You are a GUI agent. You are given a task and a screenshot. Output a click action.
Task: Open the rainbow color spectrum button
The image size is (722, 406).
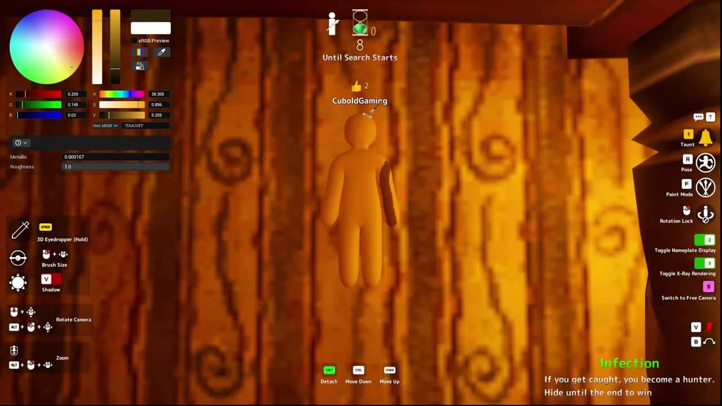[140, 52]
